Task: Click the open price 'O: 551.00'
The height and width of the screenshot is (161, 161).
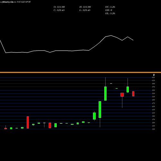Action: coord(59,7)
